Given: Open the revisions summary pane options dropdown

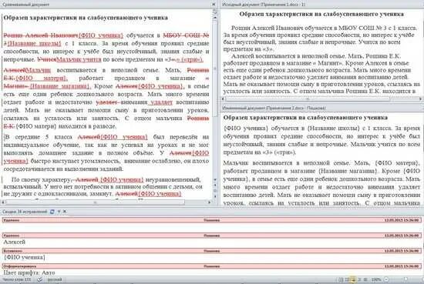Looking at the screenshot, I should click(59, 212).
